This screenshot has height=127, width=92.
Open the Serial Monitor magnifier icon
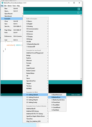coord(79,9)
